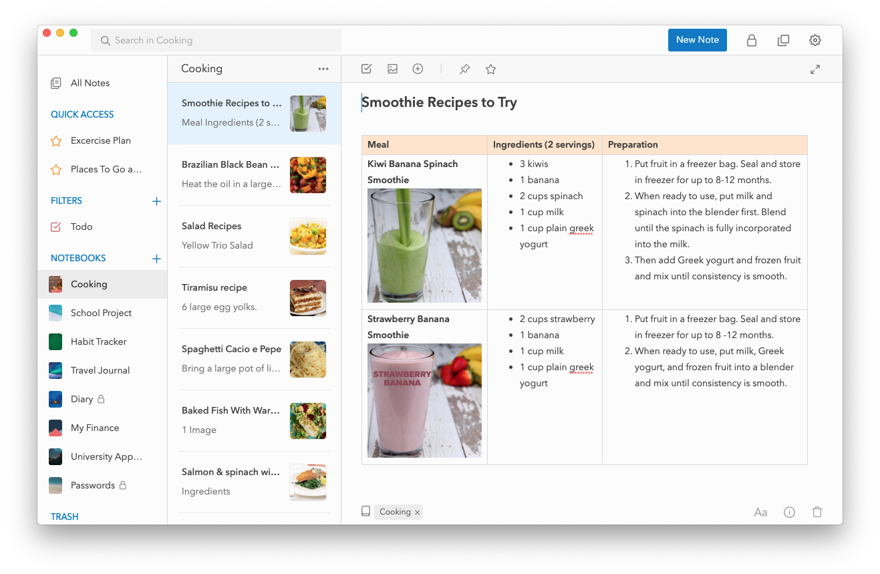Viewport: 880px width, 574px height.
Task: Create a note with the New Note button
Action: [x=698, y=40]
